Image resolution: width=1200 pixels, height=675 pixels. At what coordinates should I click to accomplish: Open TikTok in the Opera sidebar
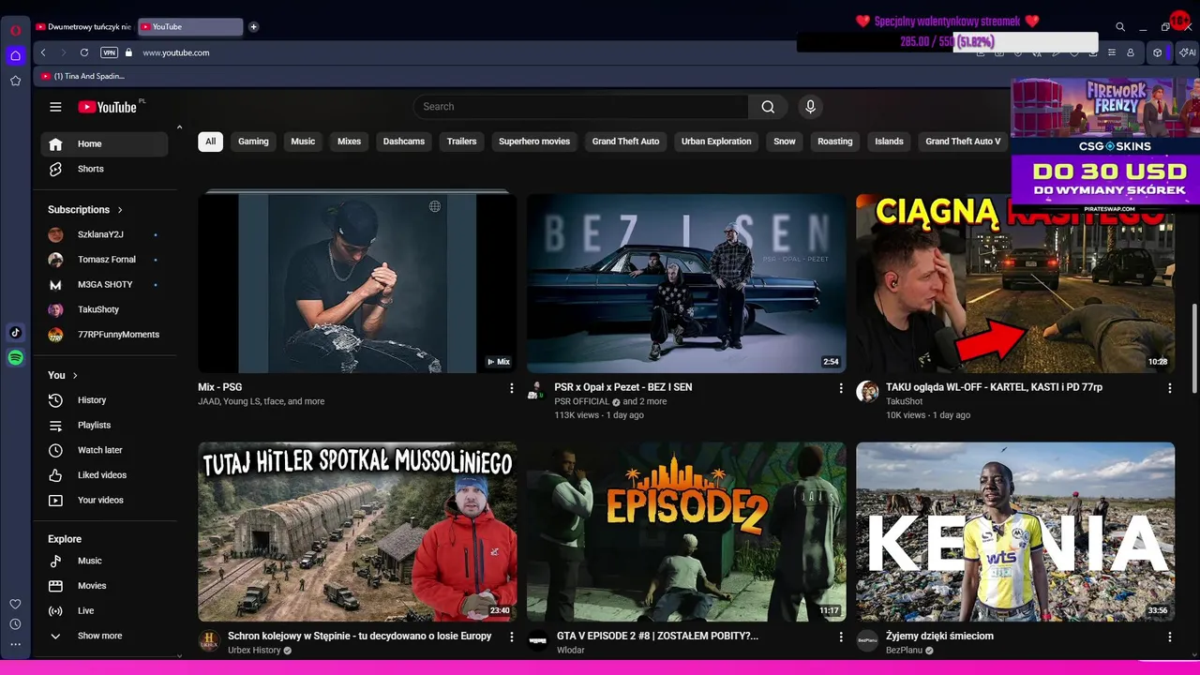coord(15,333)
